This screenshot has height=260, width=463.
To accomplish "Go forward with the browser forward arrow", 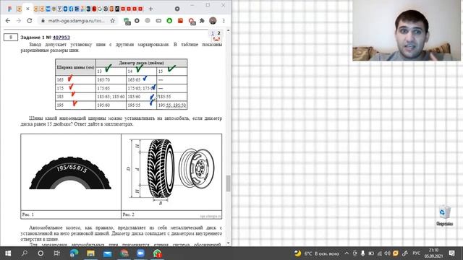I will click(x=19, y=21).
